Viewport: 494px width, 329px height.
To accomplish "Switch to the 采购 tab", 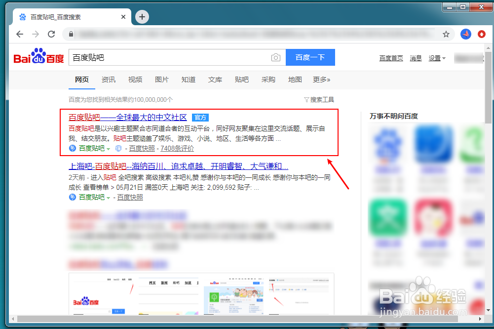I will [268, 80].
